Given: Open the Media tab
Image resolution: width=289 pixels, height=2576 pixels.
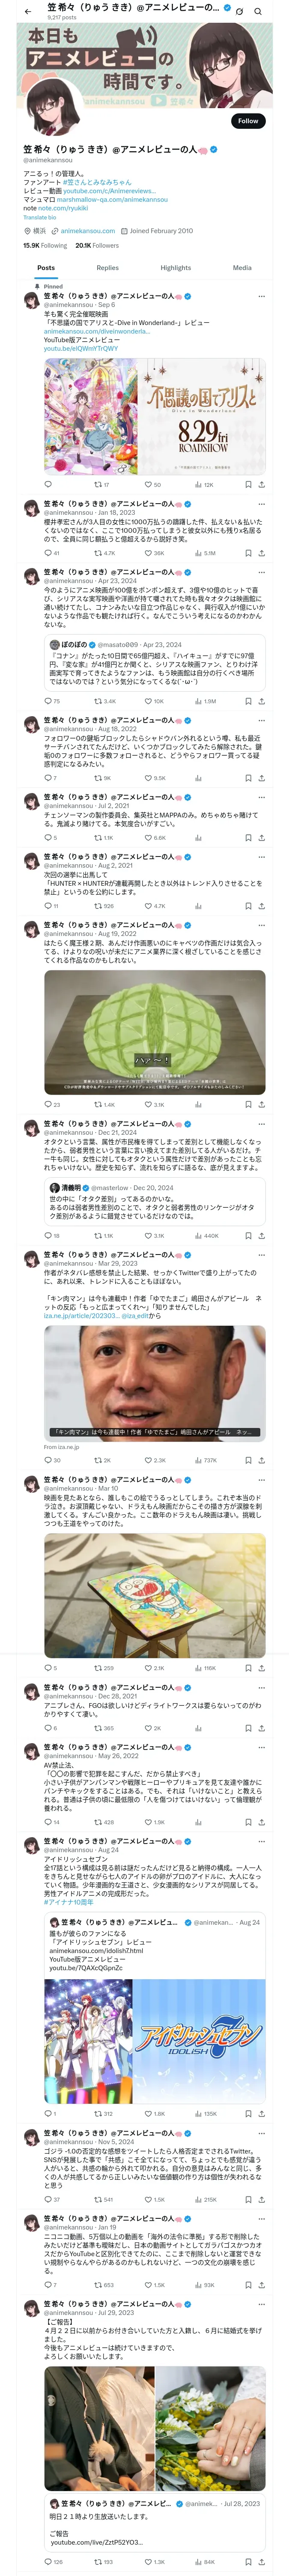Looking at the screenshot, I should 242,268.
